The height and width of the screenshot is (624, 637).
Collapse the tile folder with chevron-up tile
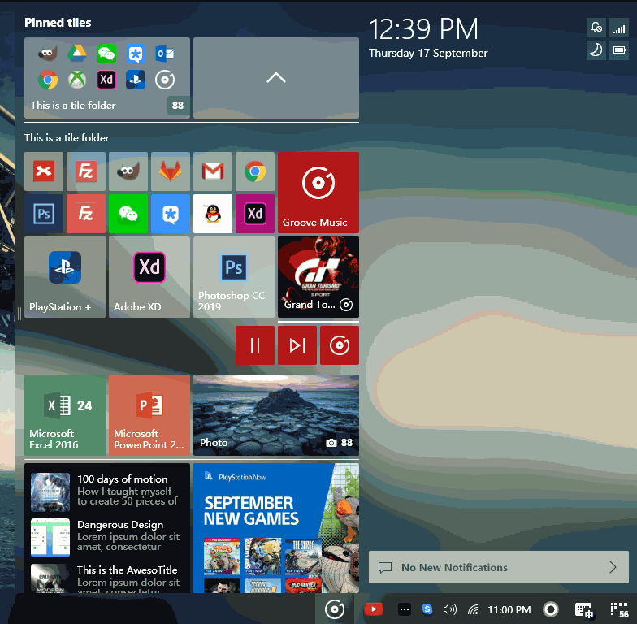[276, 78]
